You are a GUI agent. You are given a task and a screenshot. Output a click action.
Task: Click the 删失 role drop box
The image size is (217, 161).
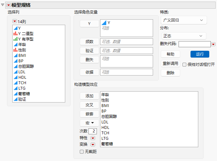[x=127, y=61]
